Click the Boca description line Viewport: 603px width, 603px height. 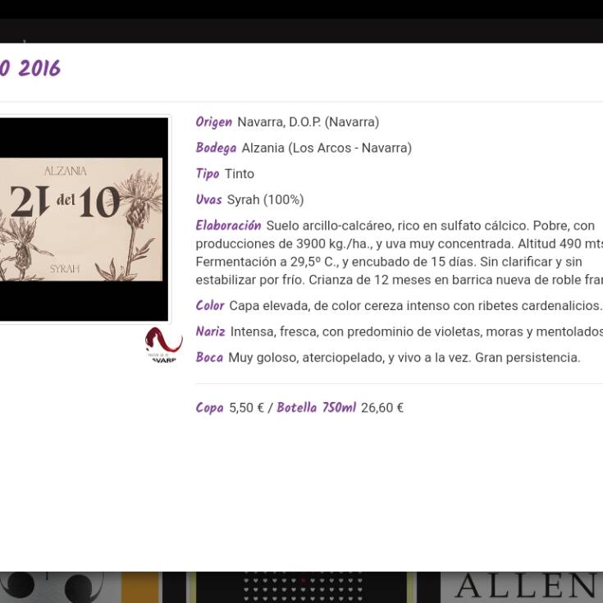pos(387,358)
